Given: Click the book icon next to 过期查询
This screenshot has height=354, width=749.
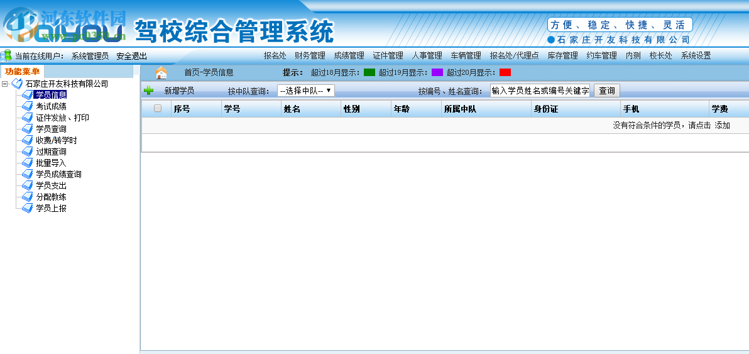Looking at the screenshot, I should pyautogui.click(x=28, y=152).
